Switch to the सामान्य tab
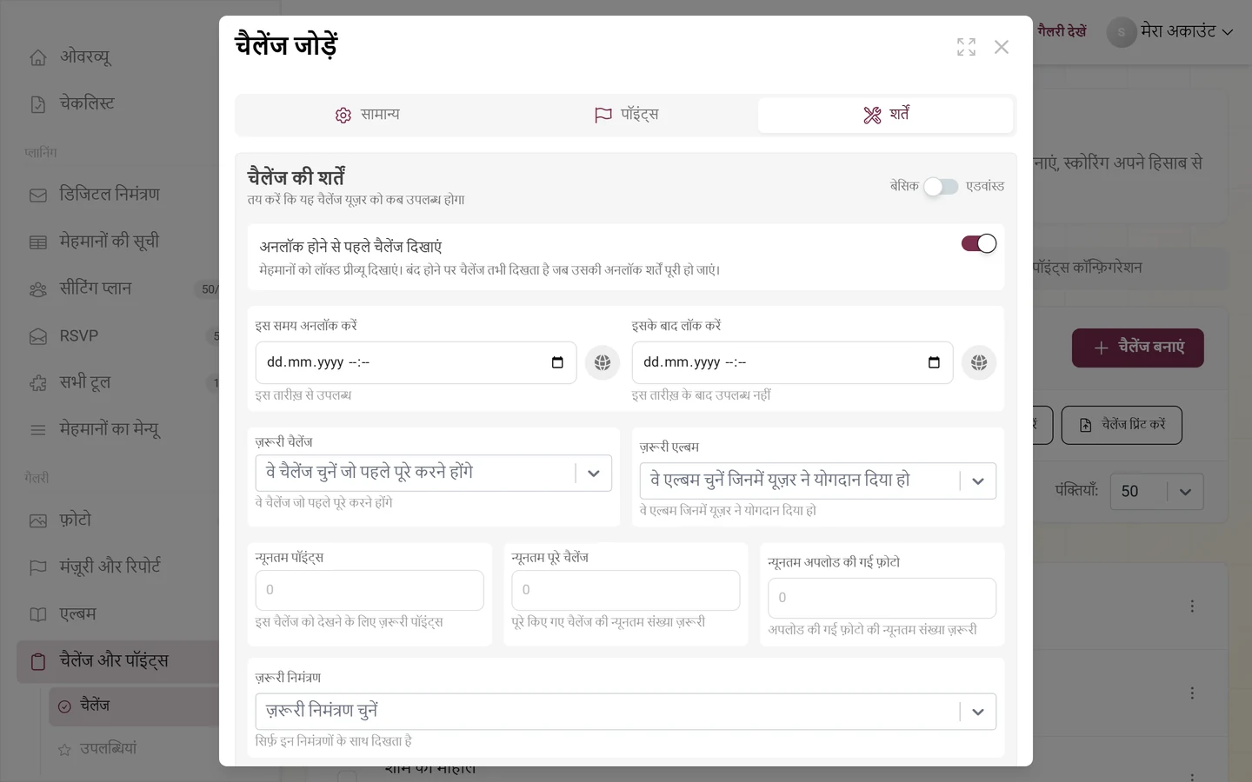 368,115
